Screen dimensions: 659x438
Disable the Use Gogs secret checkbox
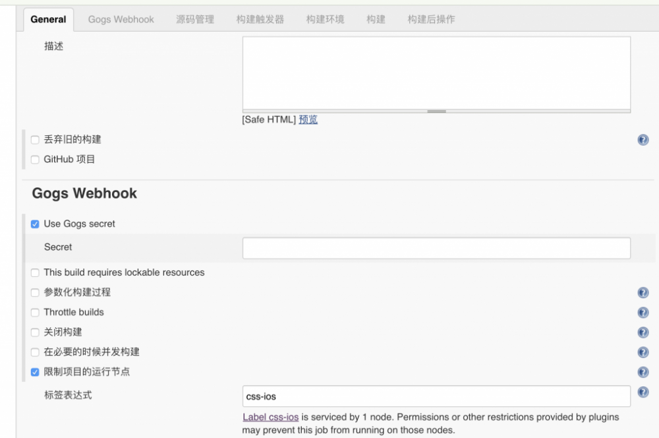click(x=34, y=224)
